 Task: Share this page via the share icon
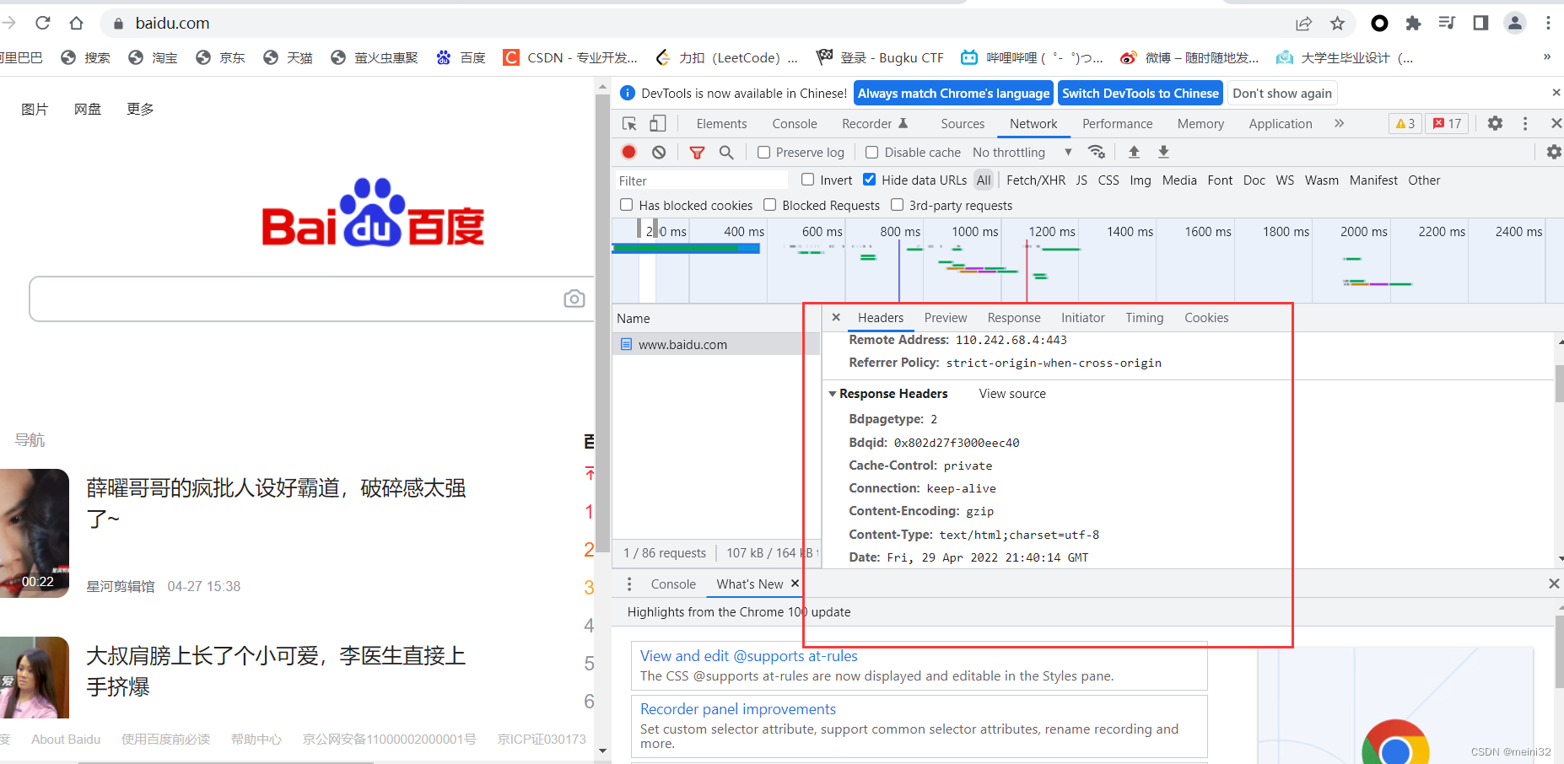click(1304, 24)
